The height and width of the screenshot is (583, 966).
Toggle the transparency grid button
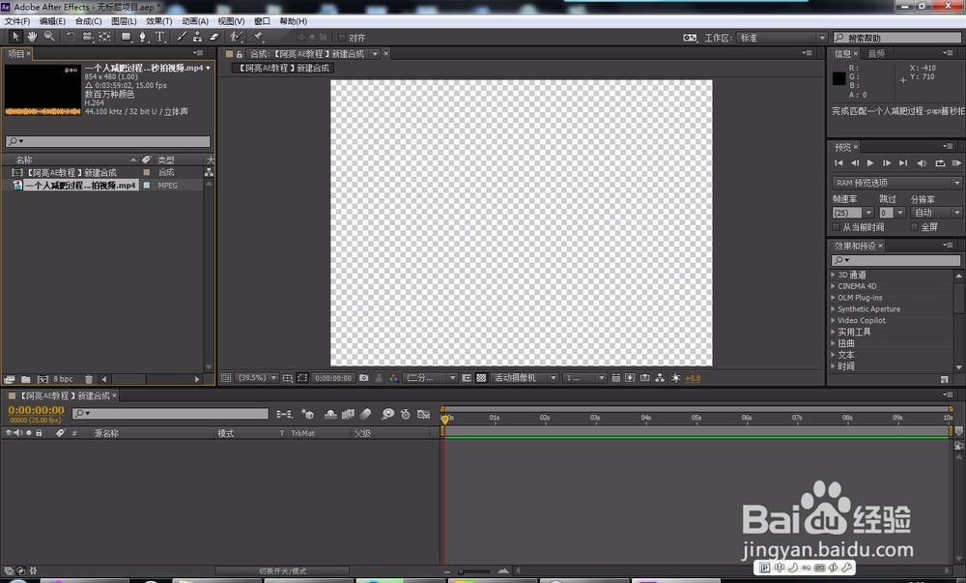pos(481,378)
